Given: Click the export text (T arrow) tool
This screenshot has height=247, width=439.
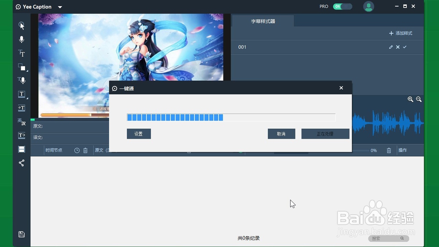Looking at the screenshot, I should 22,136.
